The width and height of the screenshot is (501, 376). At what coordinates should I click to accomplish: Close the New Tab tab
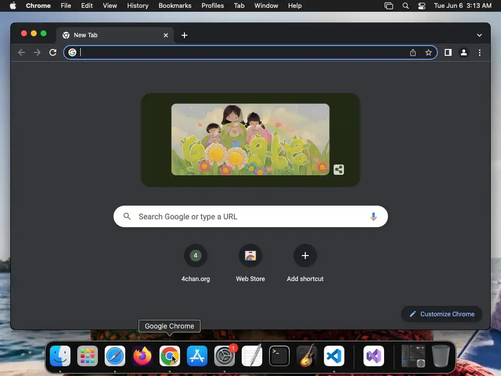(x=166, y=35)
